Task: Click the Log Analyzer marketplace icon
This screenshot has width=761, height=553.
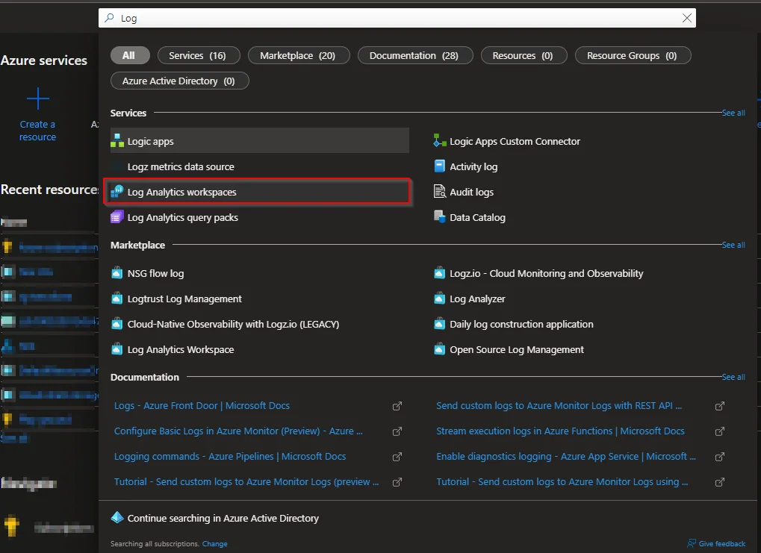Action: [440, 299]
